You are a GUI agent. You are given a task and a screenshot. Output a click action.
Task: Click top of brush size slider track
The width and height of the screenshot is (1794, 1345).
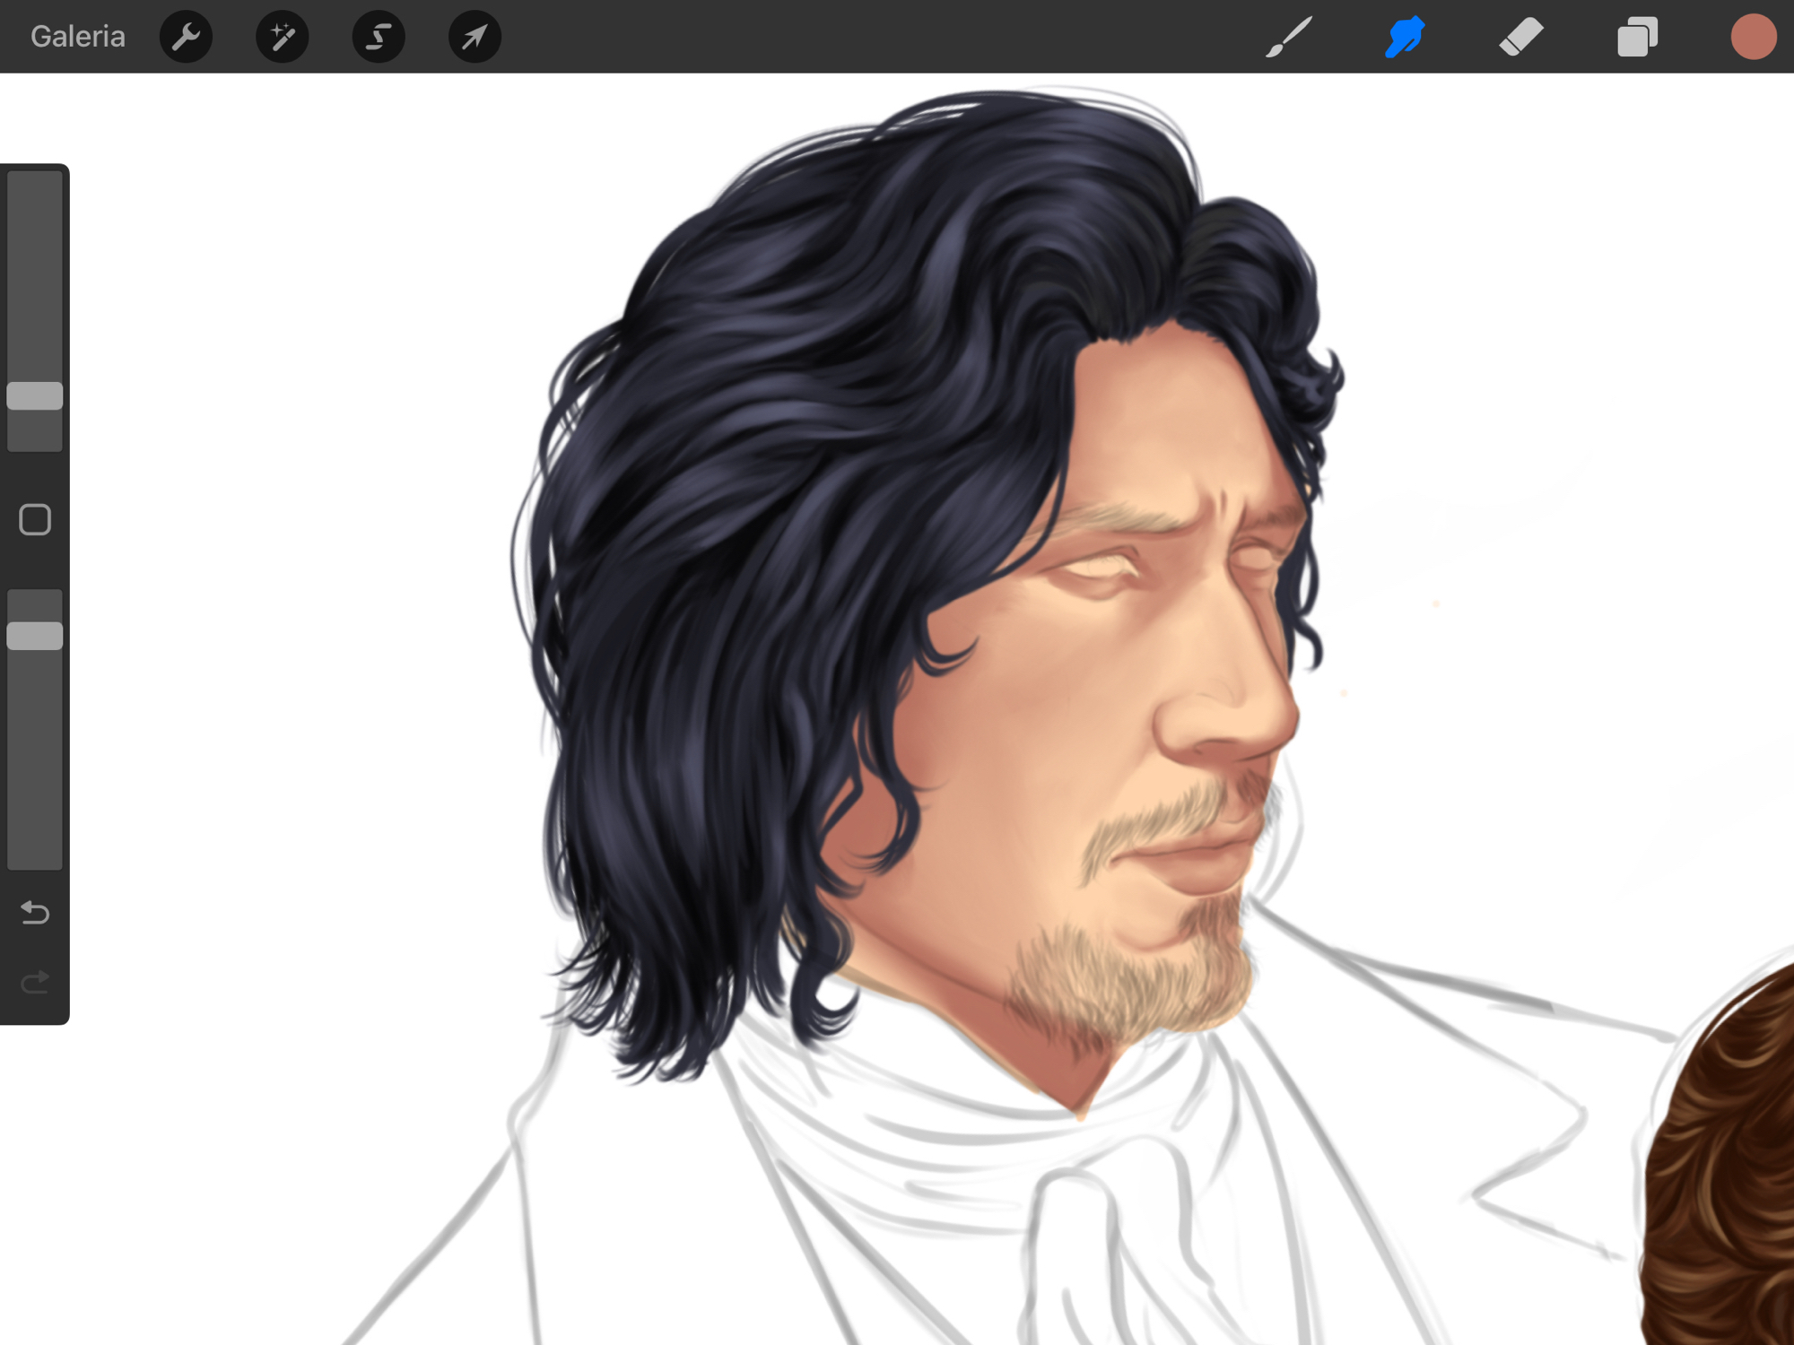pos(35,184)
